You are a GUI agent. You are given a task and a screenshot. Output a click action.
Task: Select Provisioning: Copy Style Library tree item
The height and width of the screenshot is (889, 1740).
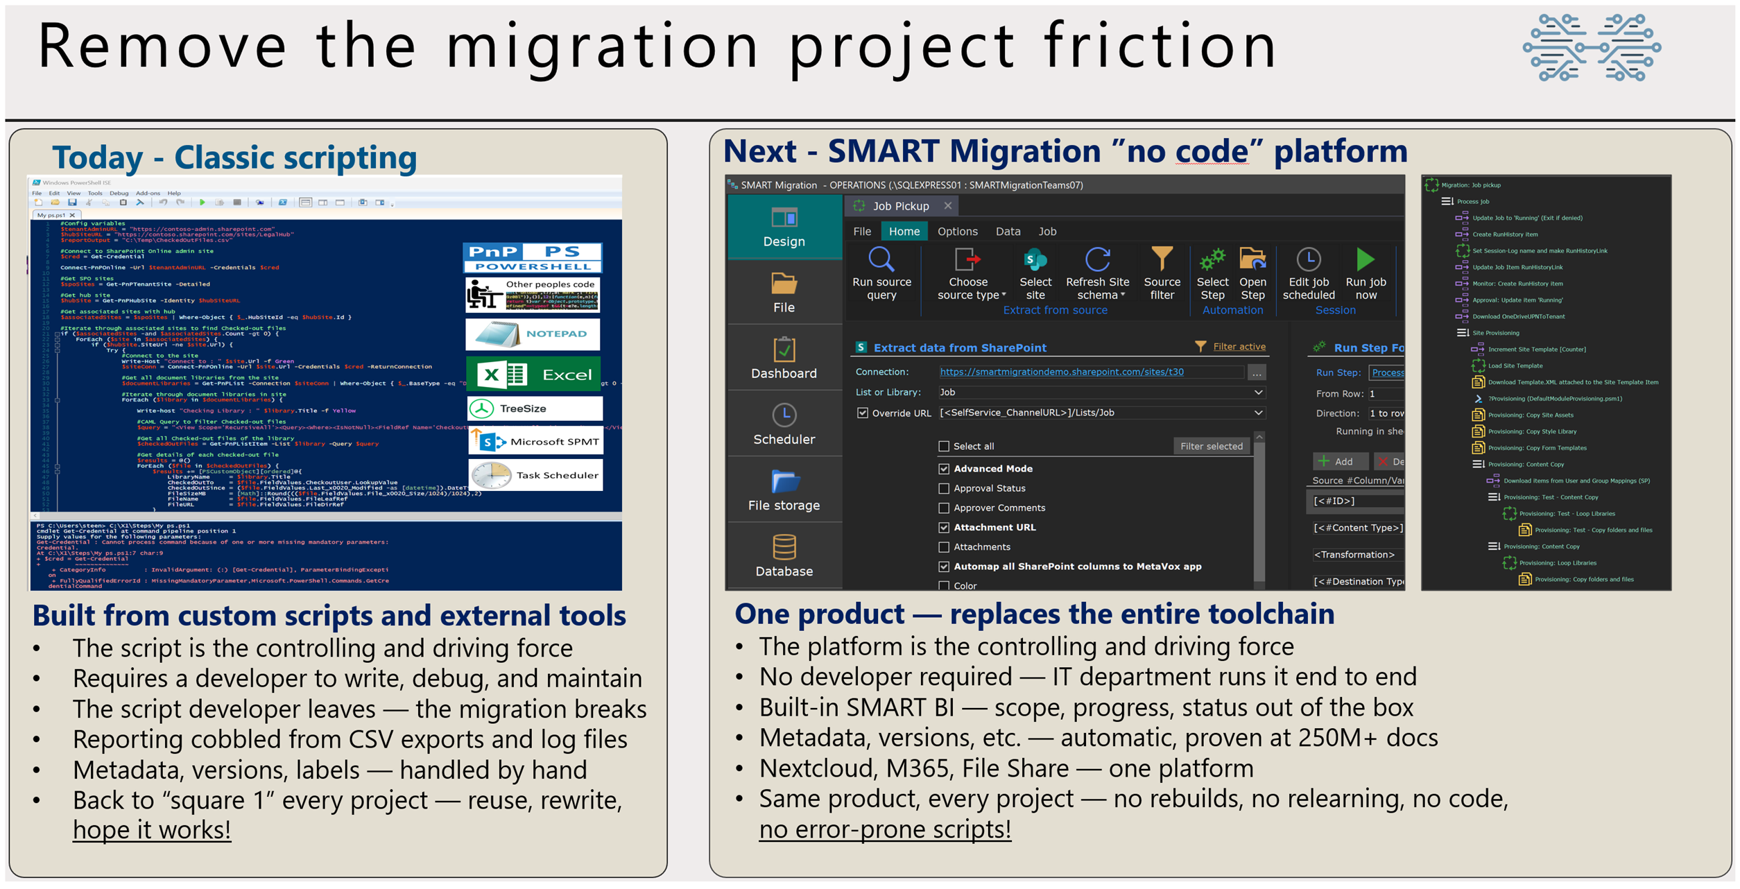coord(1531,431)
